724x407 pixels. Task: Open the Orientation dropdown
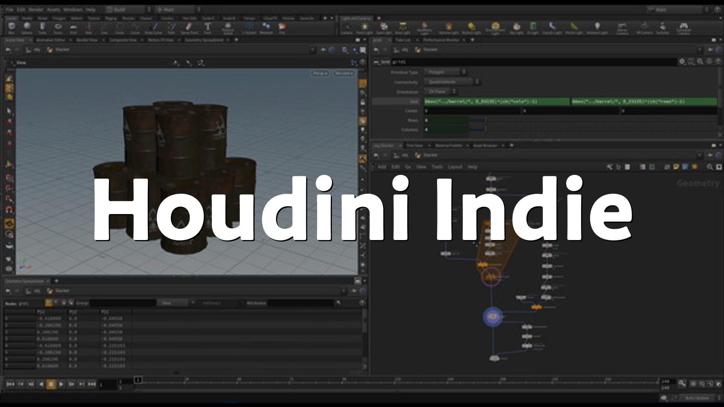click(441, 92)
